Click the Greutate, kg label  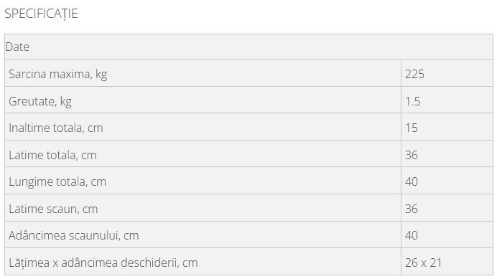click(x=40, y=101)
